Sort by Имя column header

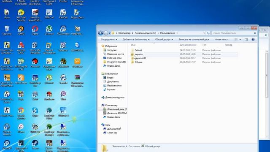click(x=133, y=45)
